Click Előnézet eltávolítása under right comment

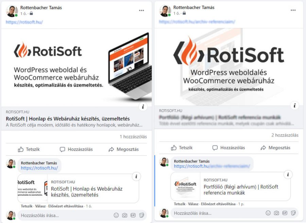tap(218, 204)
